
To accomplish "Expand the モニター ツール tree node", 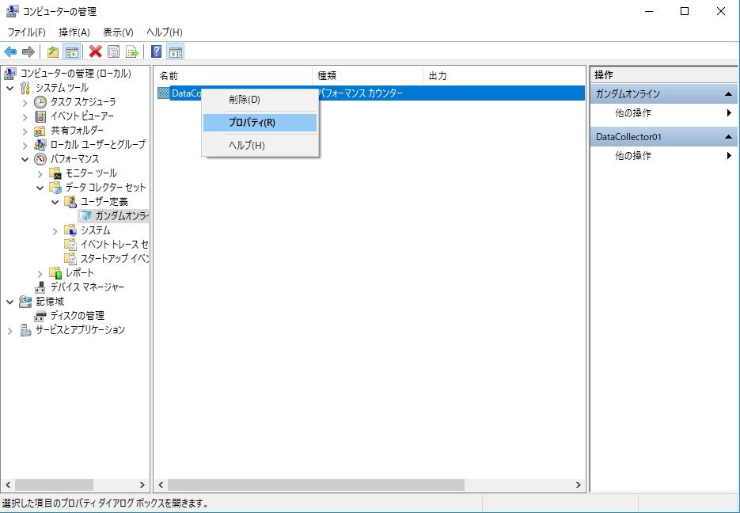I will pos(40,173).
